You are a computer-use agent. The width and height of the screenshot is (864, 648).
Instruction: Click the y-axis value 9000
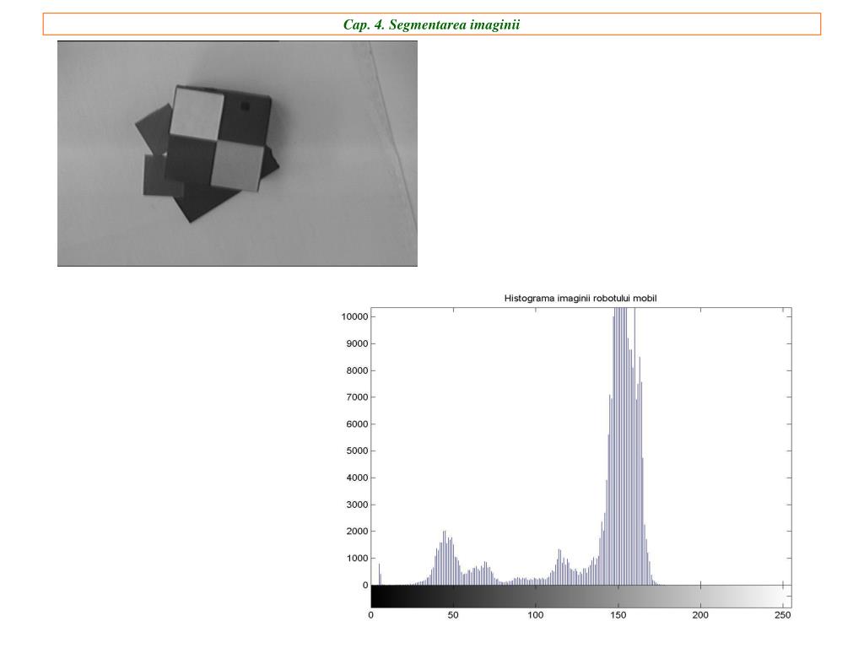357,343
